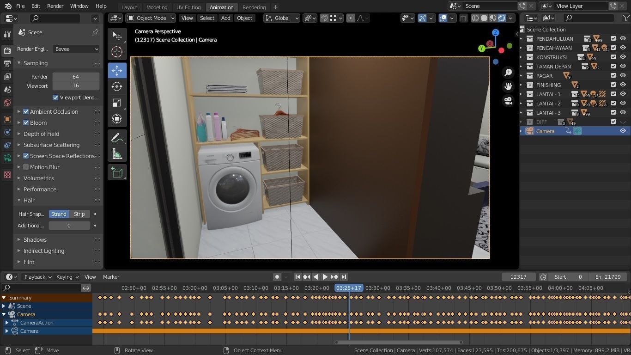Jump to end frame
631x355 pixels.
pos(344,277)
